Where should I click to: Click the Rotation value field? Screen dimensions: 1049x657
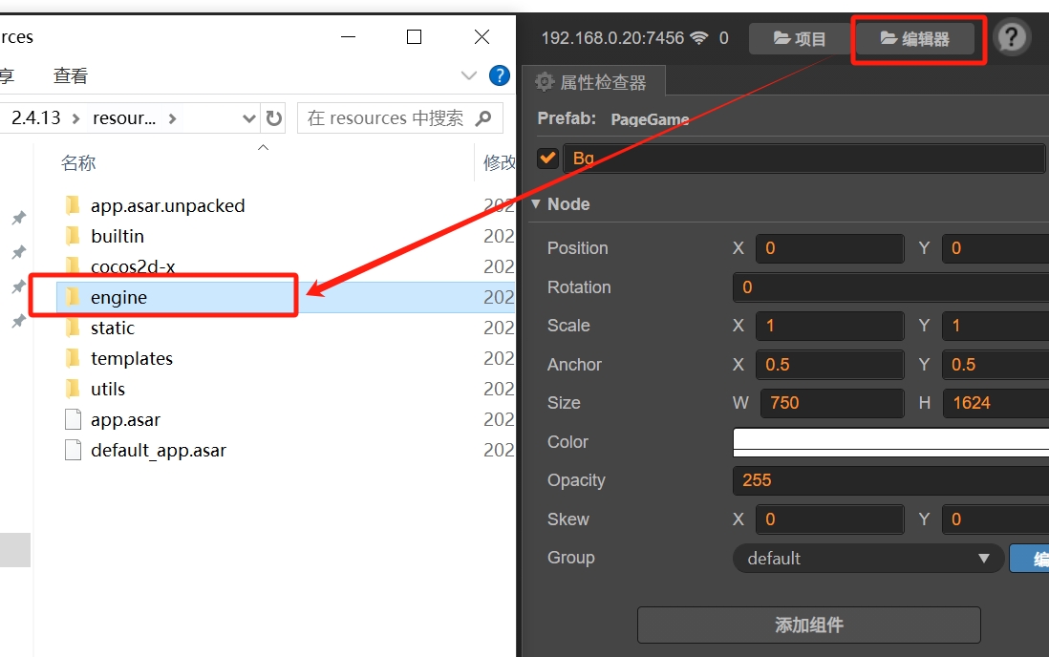click(891, 287)
